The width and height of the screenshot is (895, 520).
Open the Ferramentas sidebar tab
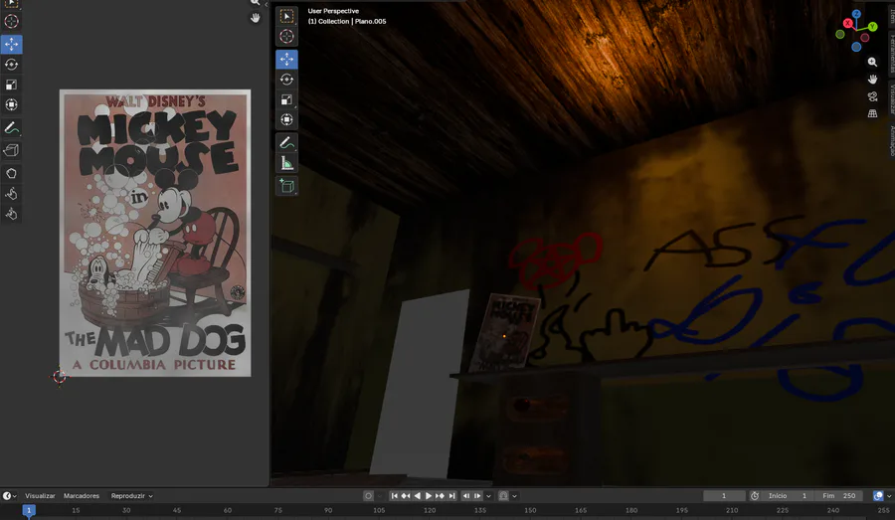(x=891, y=53)
